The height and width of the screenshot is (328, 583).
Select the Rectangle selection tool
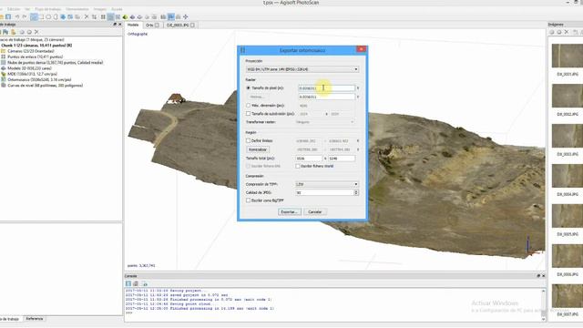pos(41,16)
